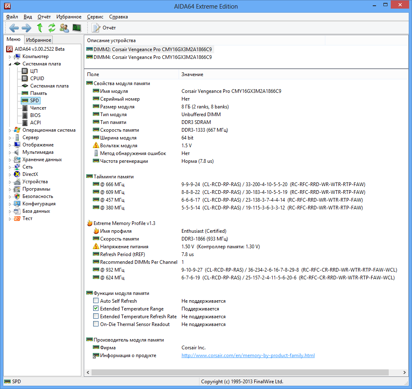Go up one level with the green arrow
The image size is (412, 389).
point(40,28)
